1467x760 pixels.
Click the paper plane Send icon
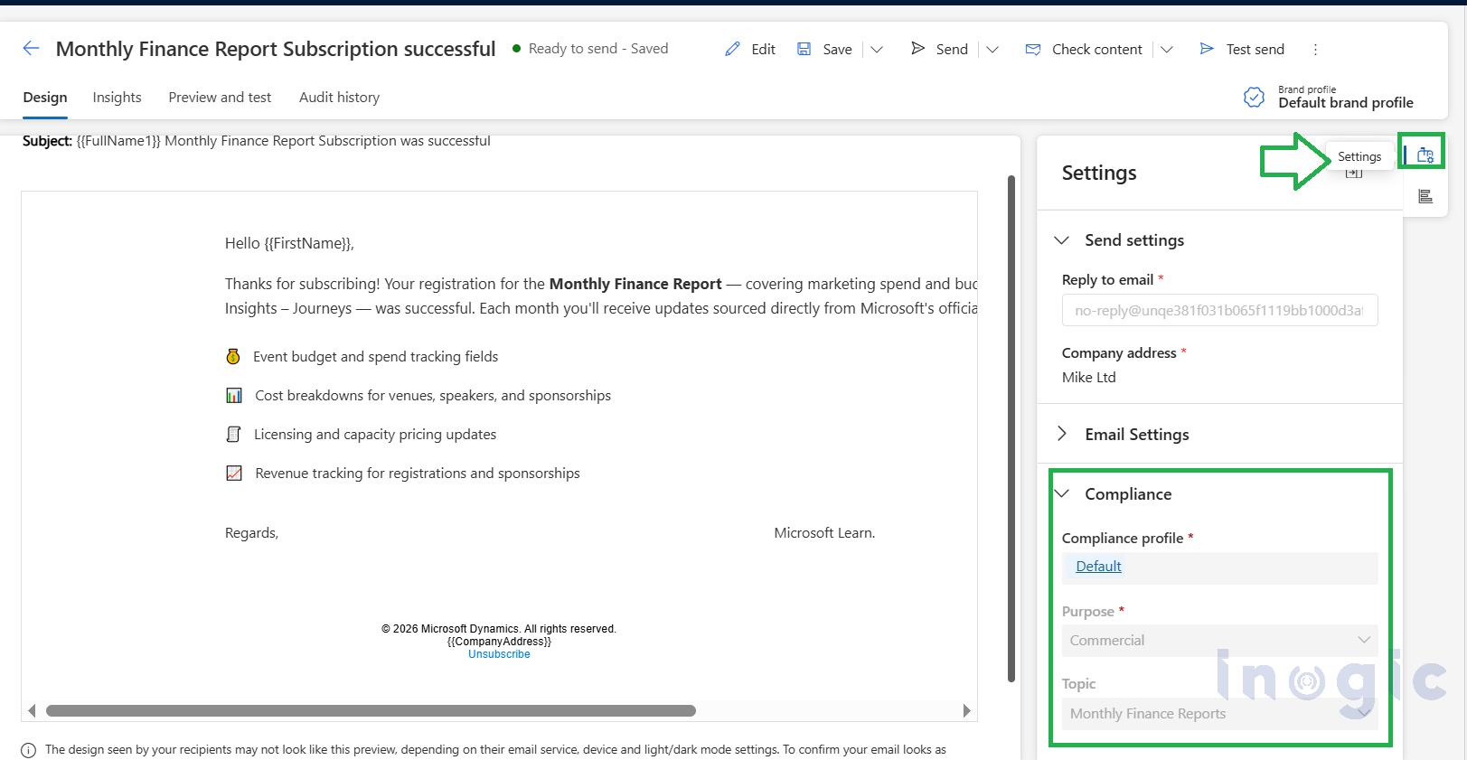coord(918,48)
